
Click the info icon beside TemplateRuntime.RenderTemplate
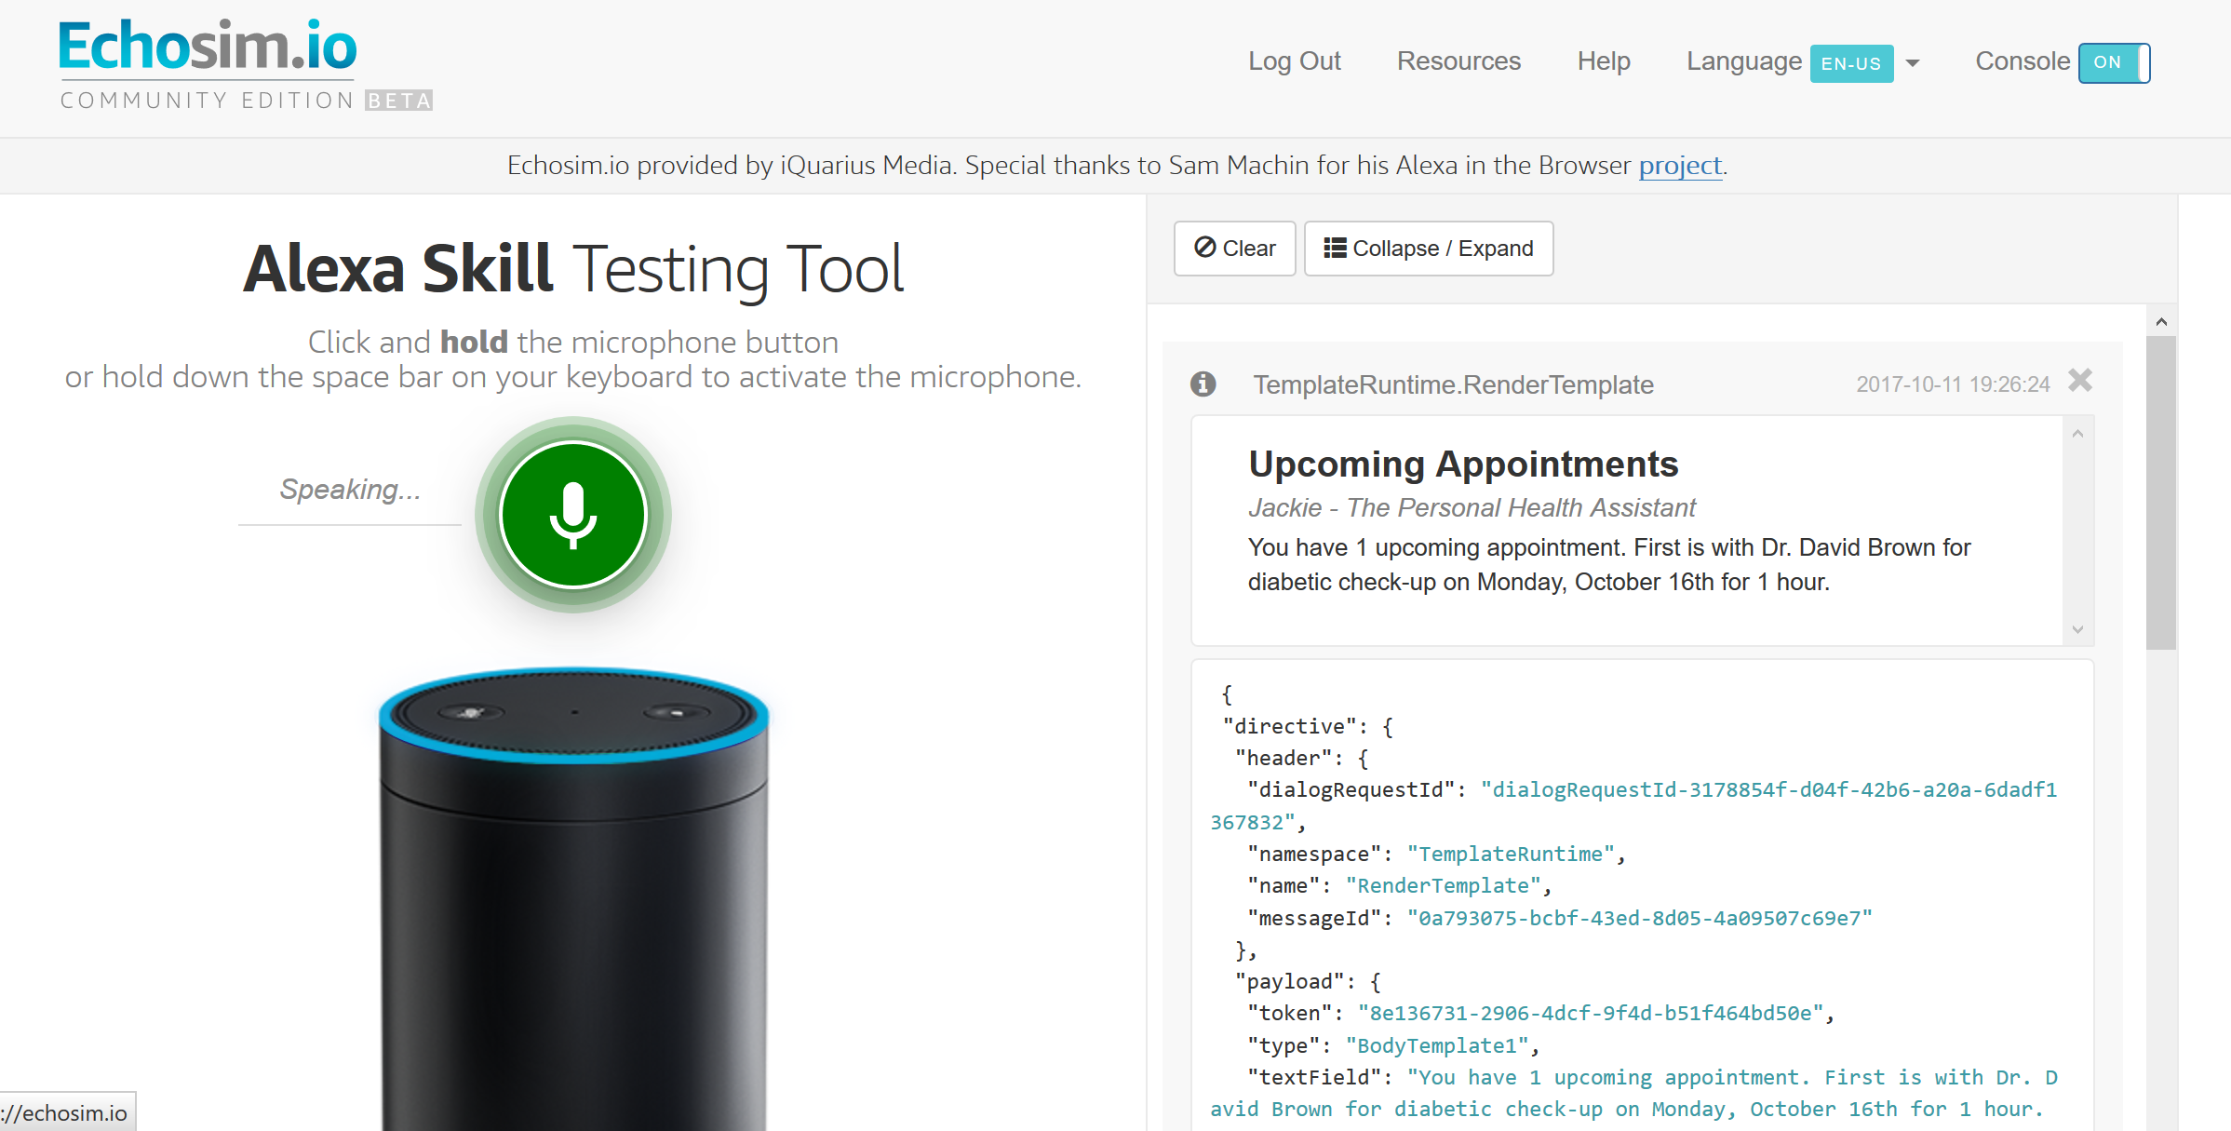tap(1203, 384)
